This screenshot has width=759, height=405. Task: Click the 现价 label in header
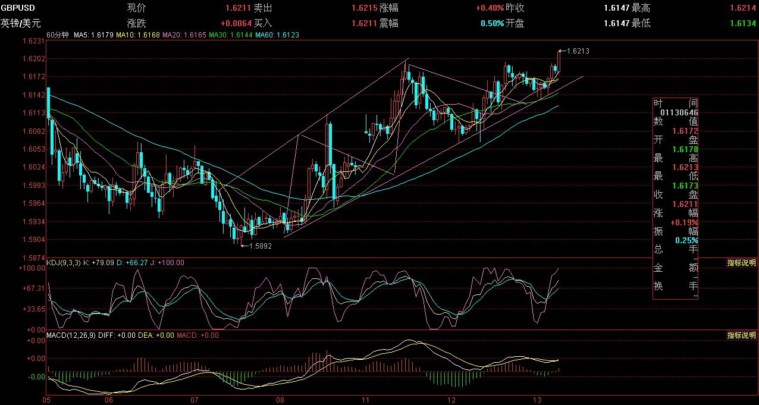click(136, 9)
